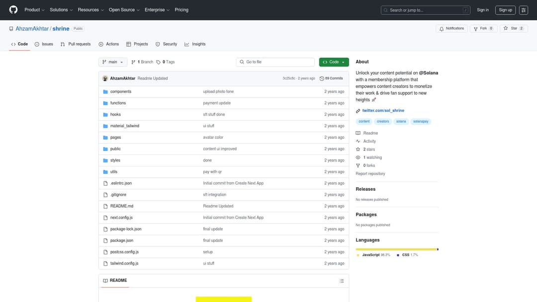Open the green Code dropdown
Screen dimensions: 537x302
coord(334,62)
